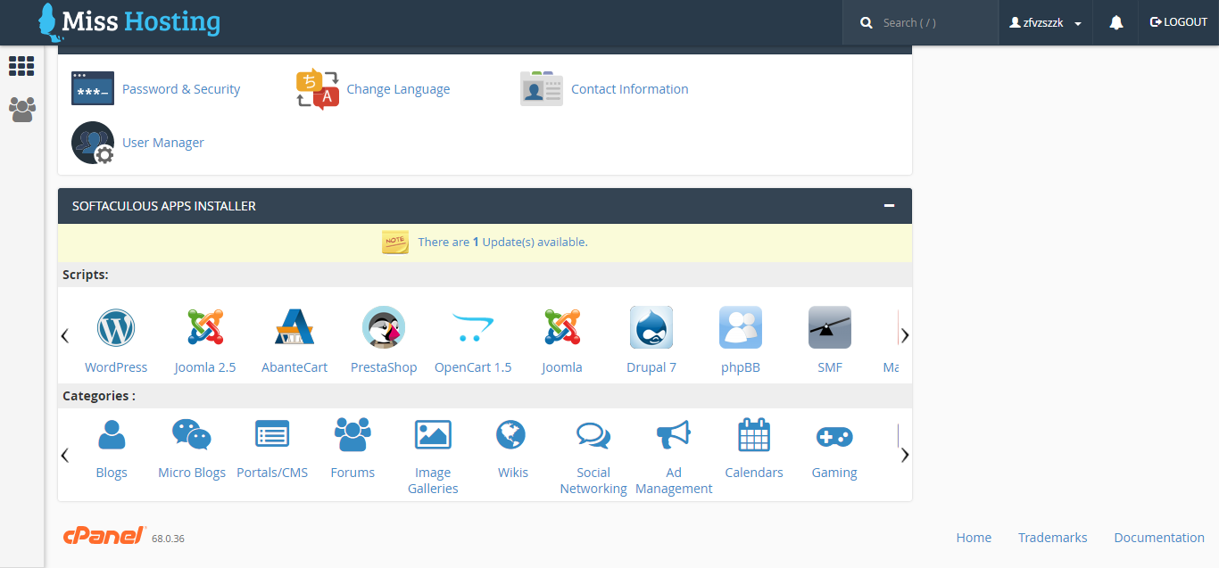Launch the User Manager icon
The height and width of the screenshot is (568, 1219).
click(93, 143)
